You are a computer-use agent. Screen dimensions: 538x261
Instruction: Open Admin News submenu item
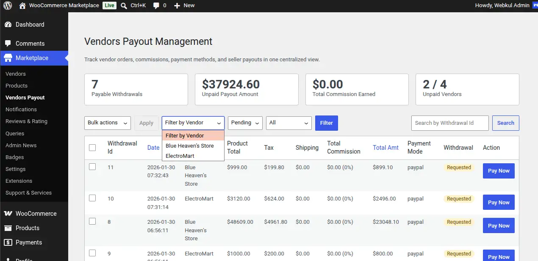click(x=21, y=145)
